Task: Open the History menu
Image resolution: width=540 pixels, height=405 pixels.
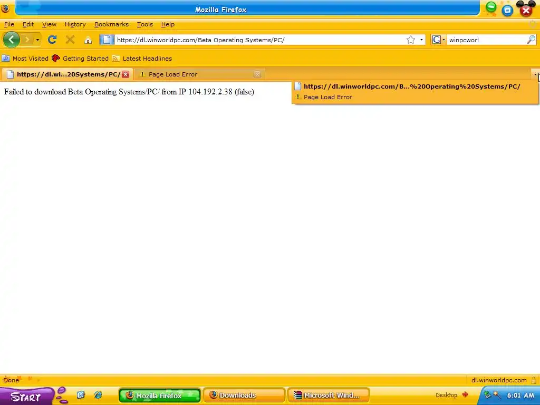Action: point(75,24)
